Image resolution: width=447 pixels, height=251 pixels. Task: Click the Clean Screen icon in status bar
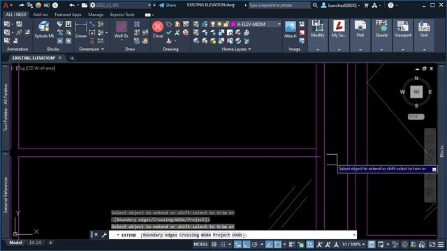[432, 245]
